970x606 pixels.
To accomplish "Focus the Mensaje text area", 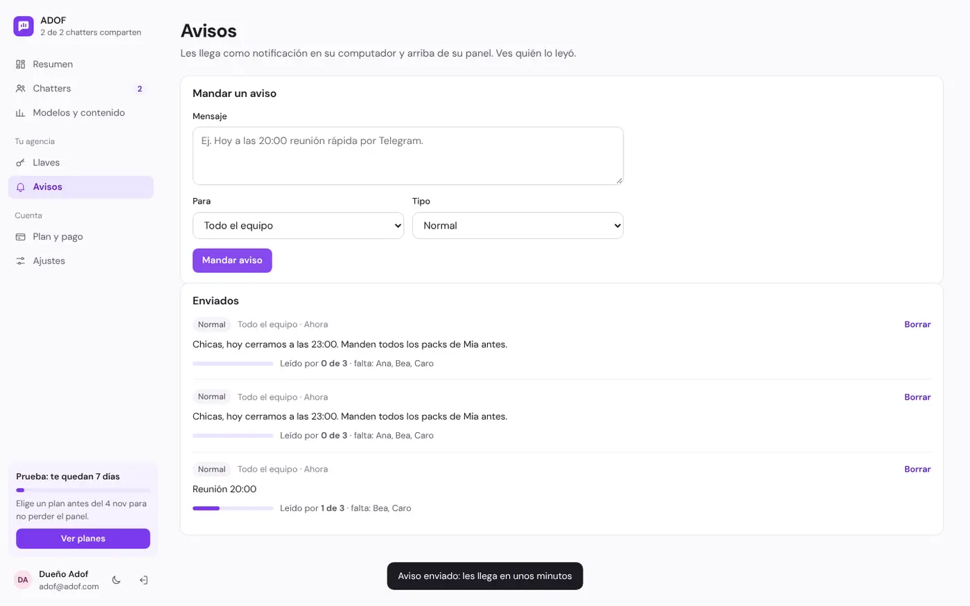I will [408, 156].
